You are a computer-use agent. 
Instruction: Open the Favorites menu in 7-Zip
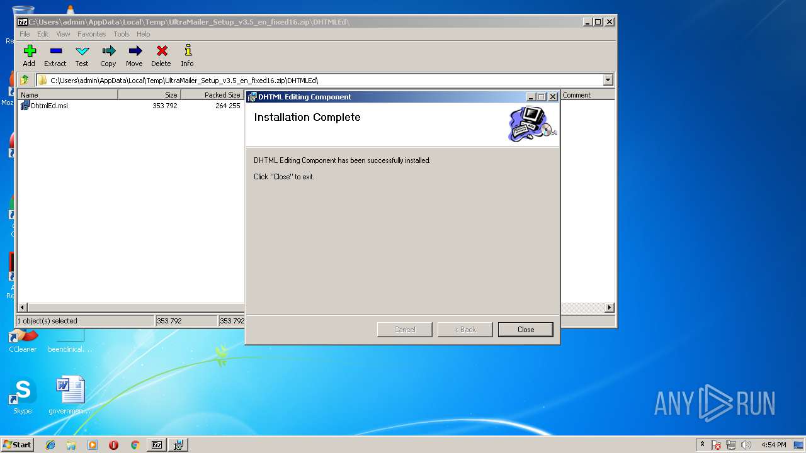pyautogui.click(x=92, y=34)
